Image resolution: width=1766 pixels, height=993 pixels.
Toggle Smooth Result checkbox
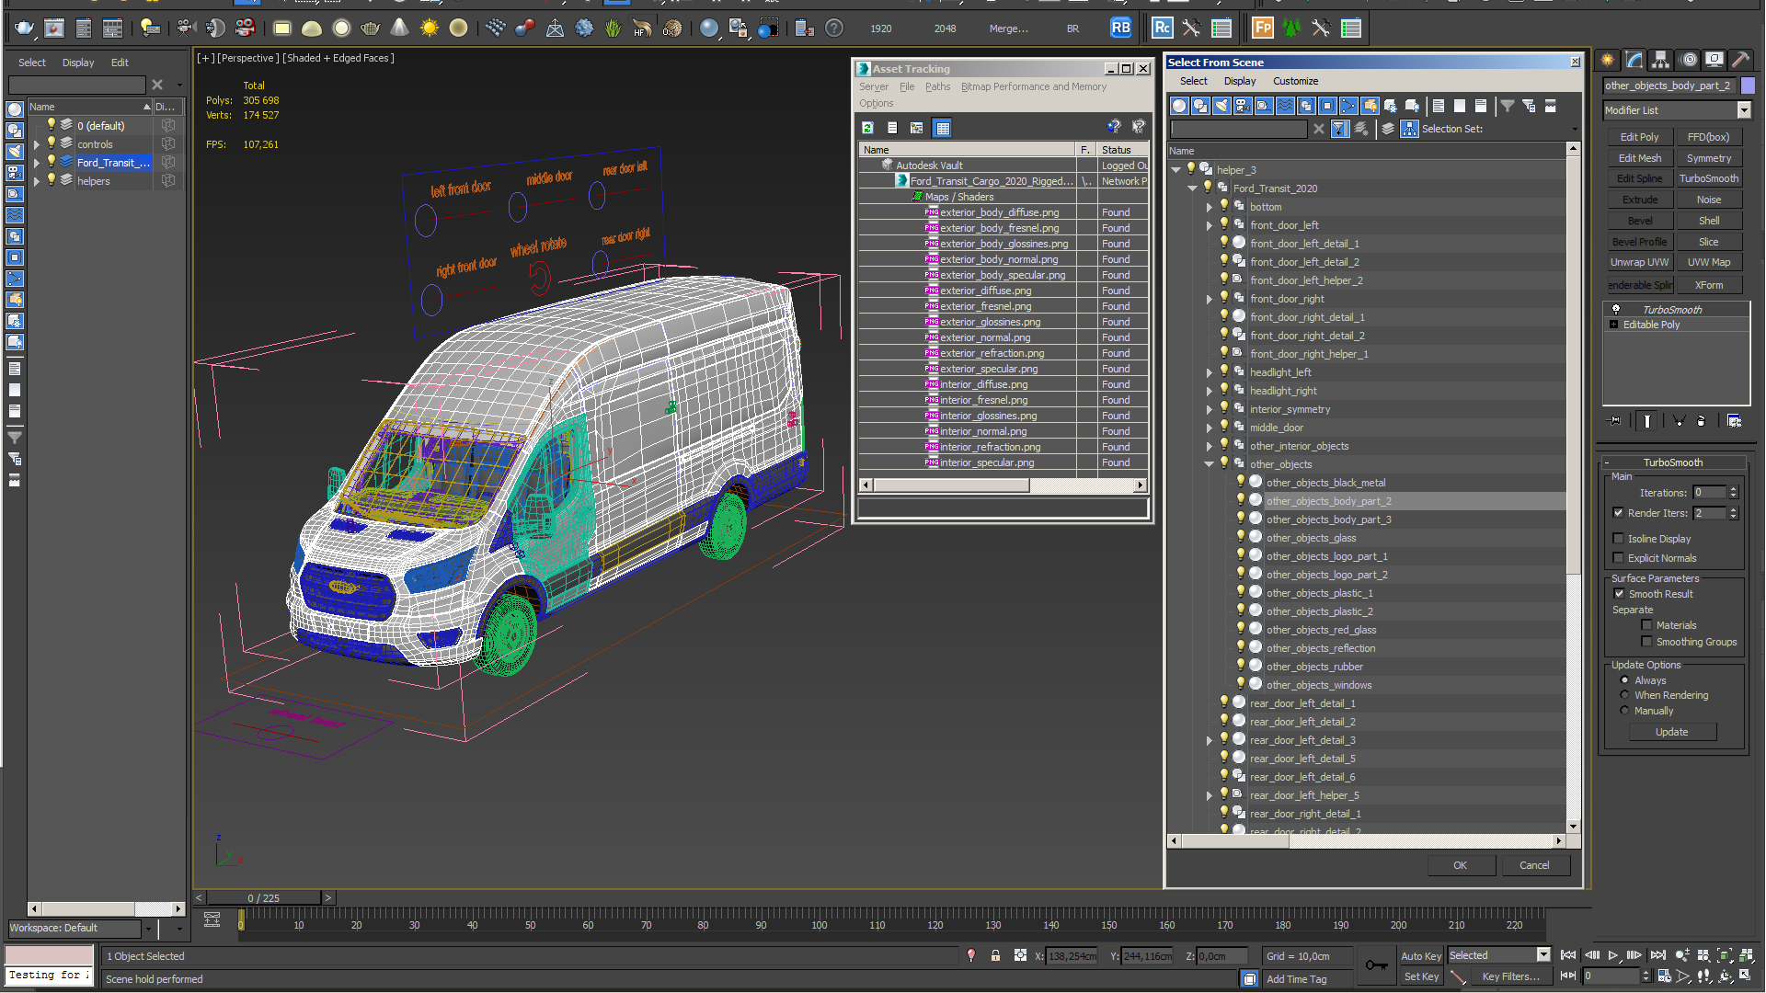(1619, 594)
